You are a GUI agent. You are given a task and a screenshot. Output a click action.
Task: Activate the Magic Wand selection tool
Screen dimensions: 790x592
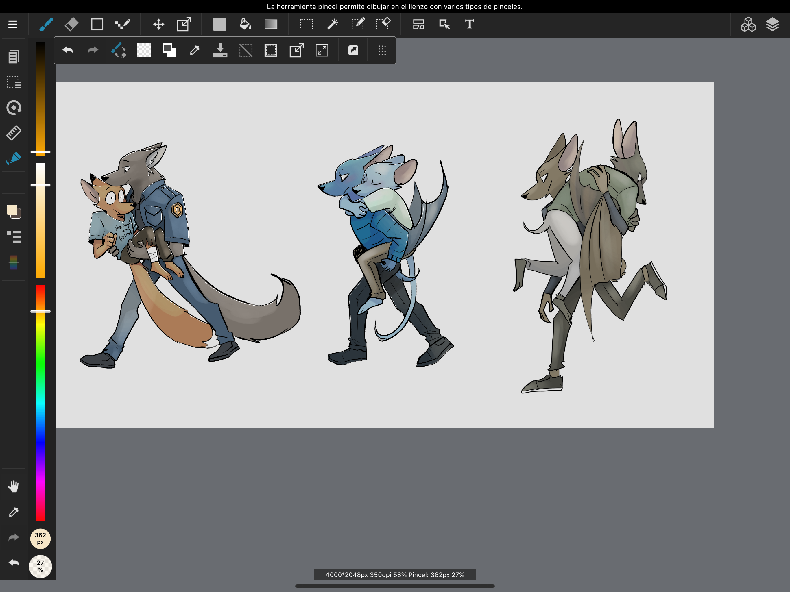[332, 24]
